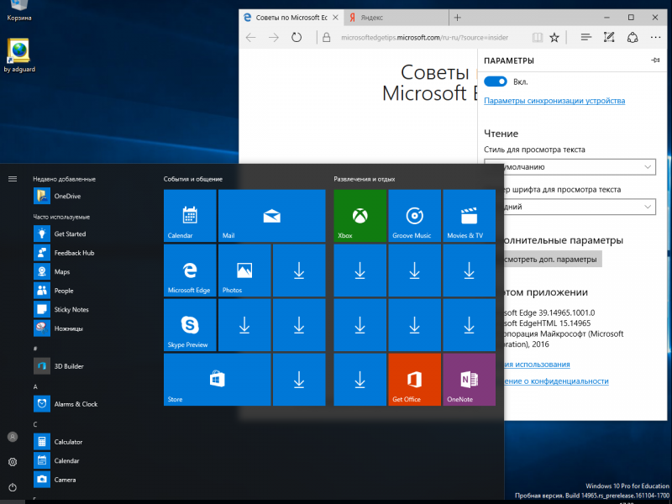Expand reading view font size dropdown

570,207
